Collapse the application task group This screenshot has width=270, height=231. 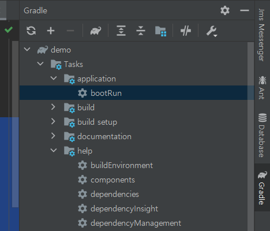(x=54, y=78)
